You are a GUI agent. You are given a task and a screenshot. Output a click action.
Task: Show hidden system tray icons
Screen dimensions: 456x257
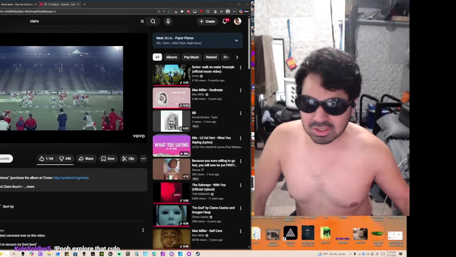pyautogui.click(x=351, y=254)
